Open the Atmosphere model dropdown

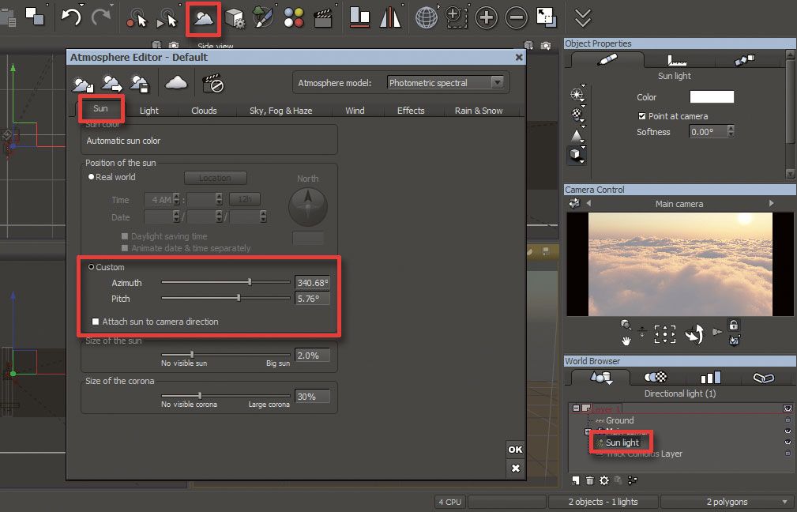[x=498, y=82]
